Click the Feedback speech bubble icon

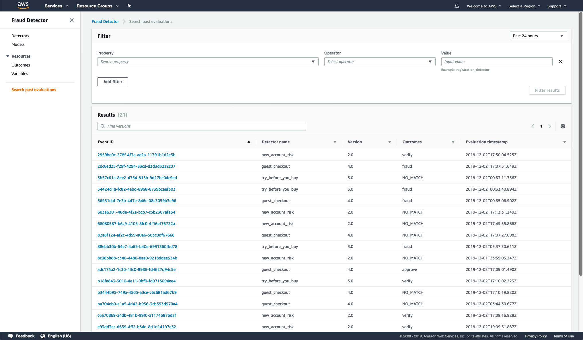[10, 336]
